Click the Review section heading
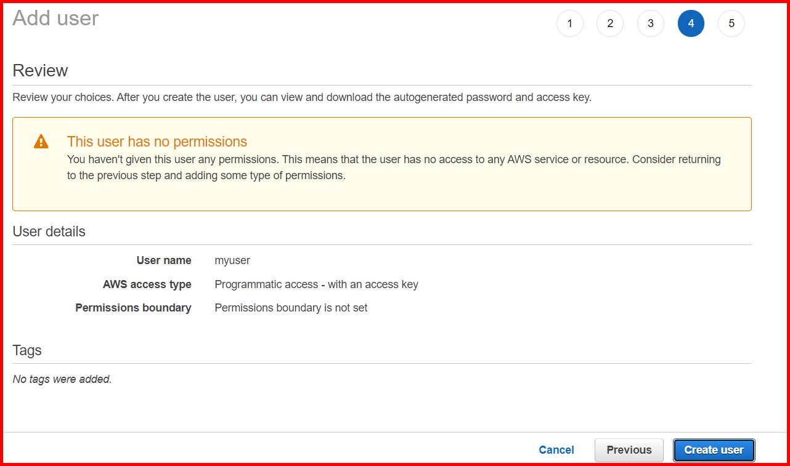Screen dimensions: 790x466 click(x=39, y=70)
